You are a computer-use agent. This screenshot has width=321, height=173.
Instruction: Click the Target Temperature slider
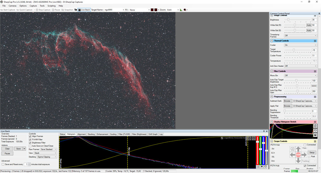297,50
